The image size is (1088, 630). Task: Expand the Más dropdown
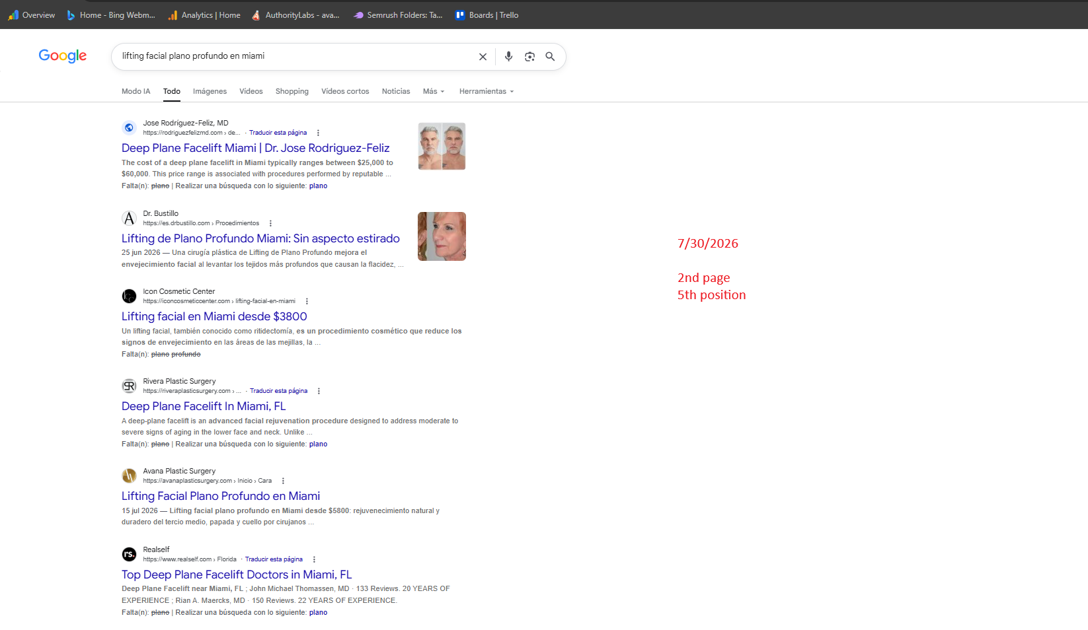(x=434, y=91)
